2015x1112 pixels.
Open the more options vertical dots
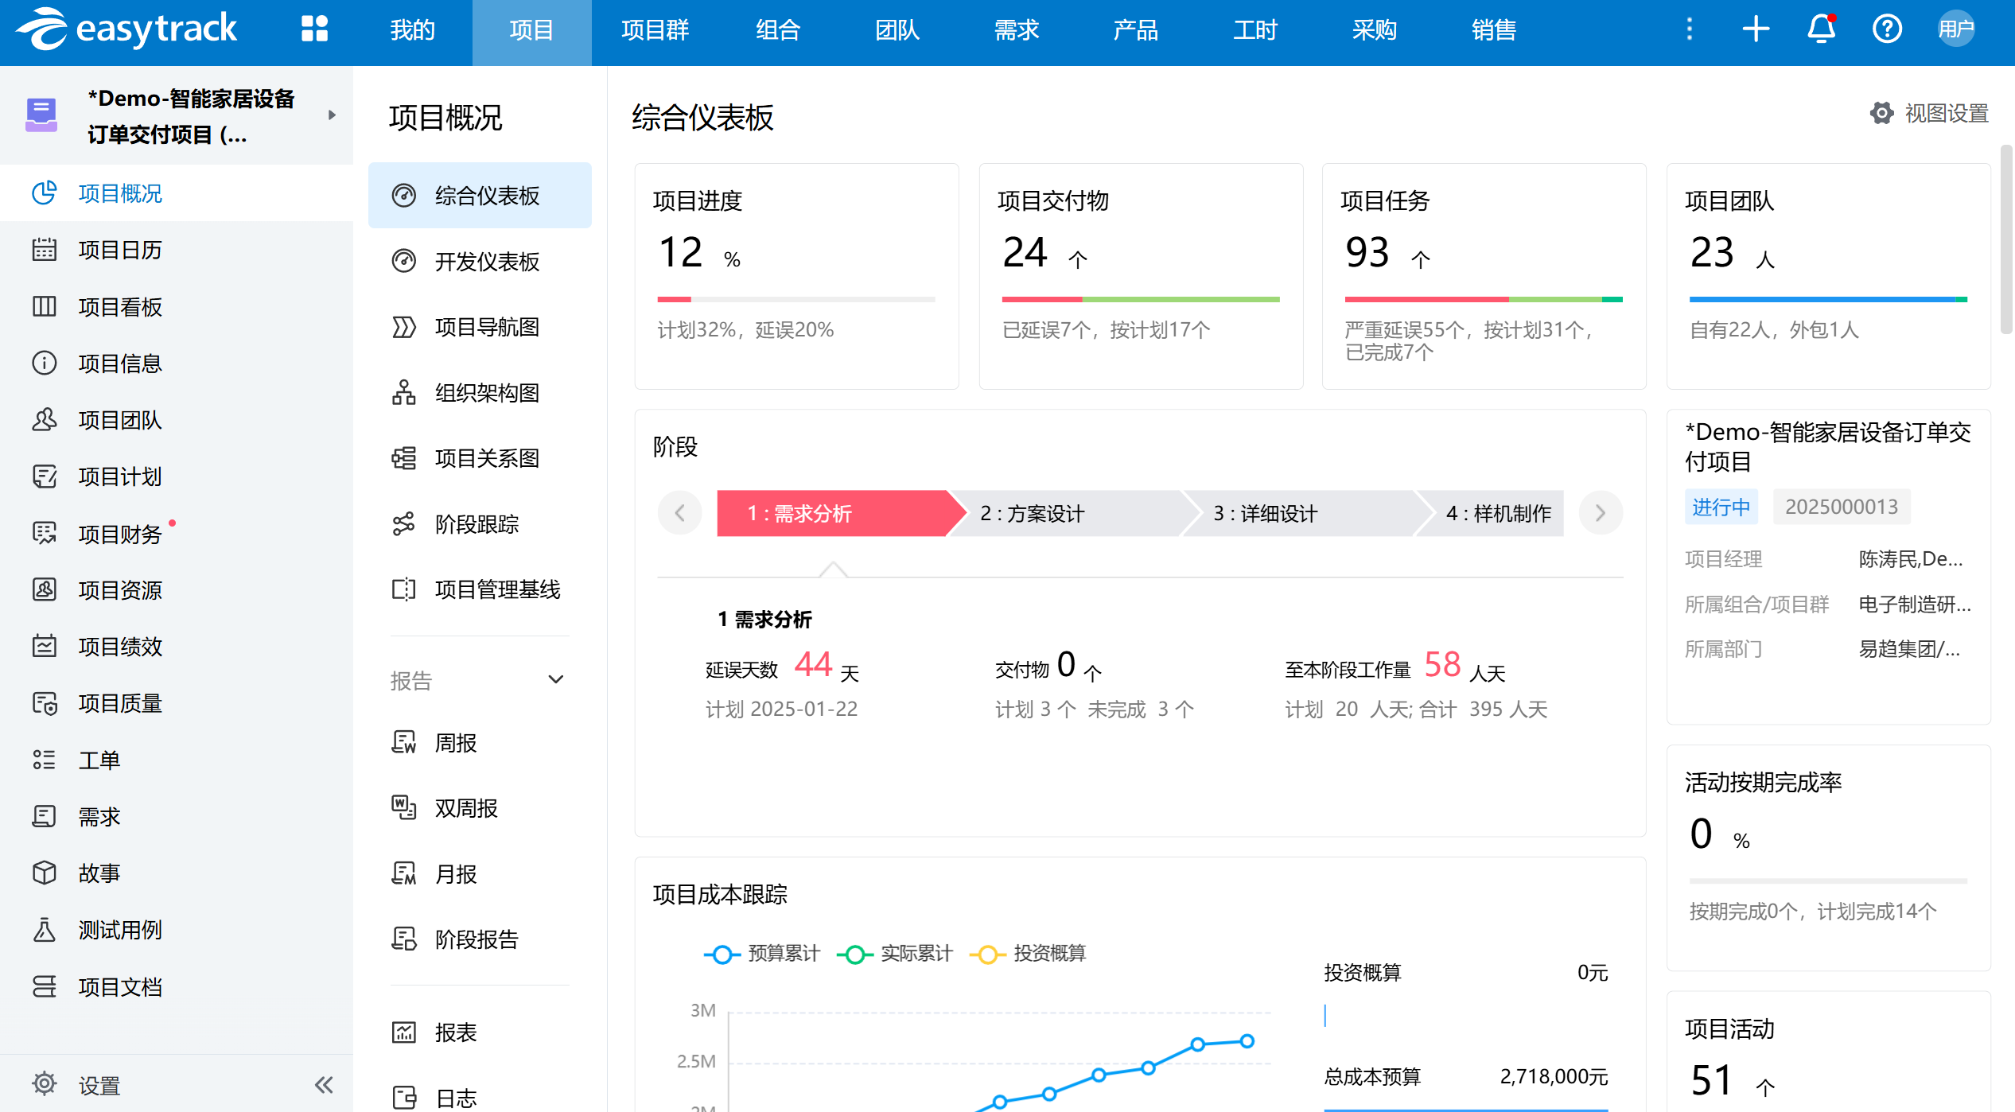1690,29
